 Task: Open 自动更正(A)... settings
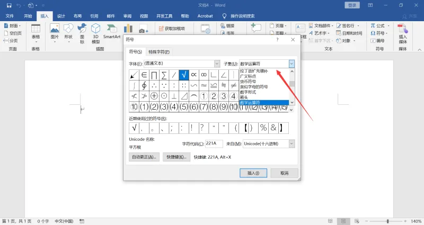point(144,157)
